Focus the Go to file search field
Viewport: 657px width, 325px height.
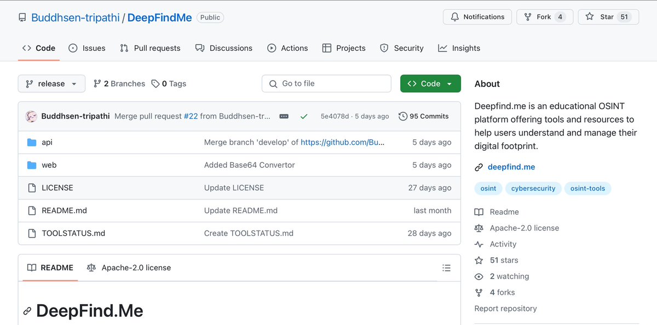tap(326, 84)
